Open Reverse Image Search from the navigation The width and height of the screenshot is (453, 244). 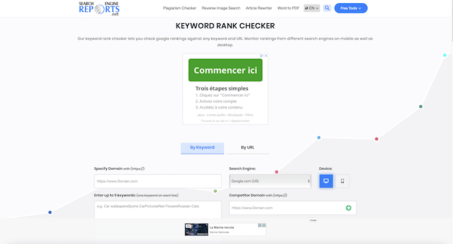point(221,8)
